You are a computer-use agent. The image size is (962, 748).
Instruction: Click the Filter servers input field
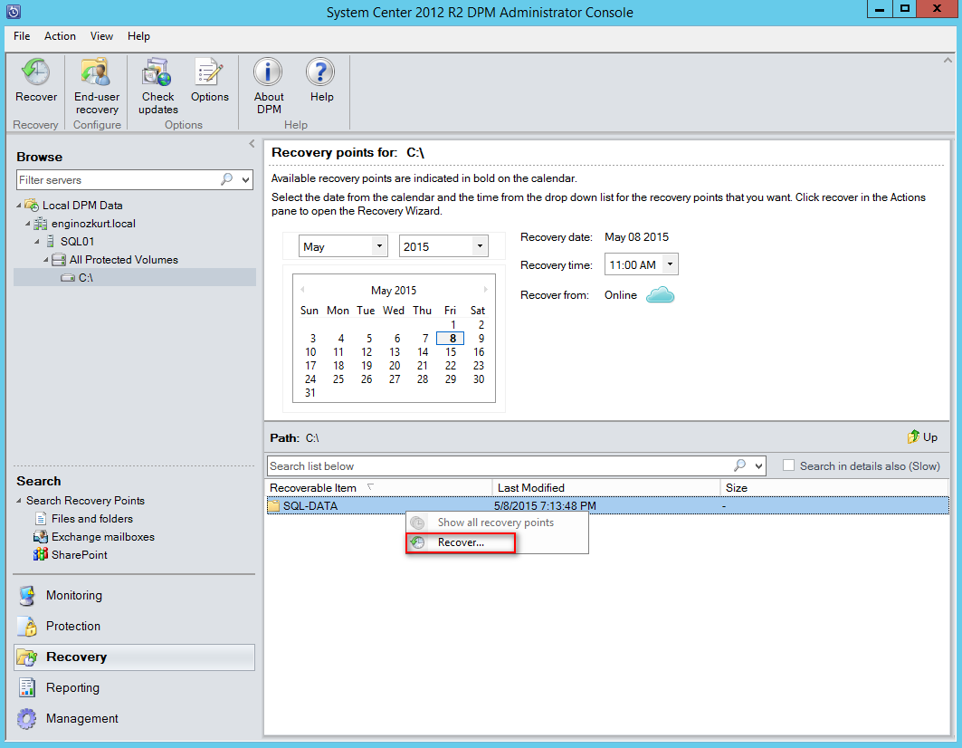[x=118, y=180]
